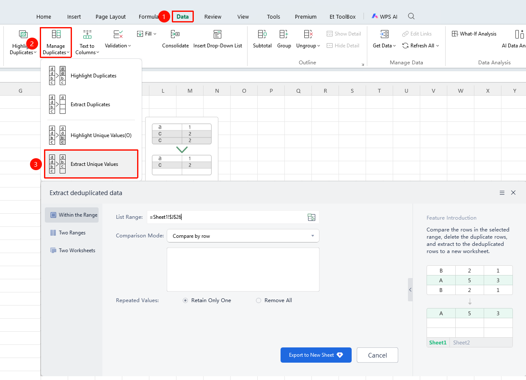Open the Et ToolBox tab

(342, 17)
